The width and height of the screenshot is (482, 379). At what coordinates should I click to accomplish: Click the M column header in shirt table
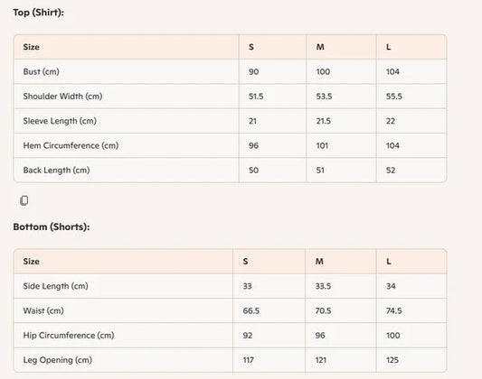(320, 47)
